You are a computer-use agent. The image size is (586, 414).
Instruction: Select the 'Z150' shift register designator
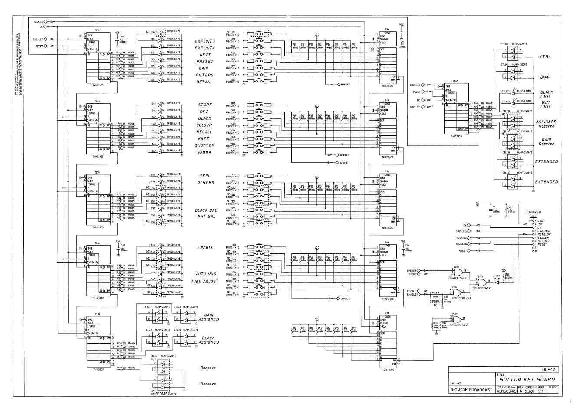[x=97, y=172]
